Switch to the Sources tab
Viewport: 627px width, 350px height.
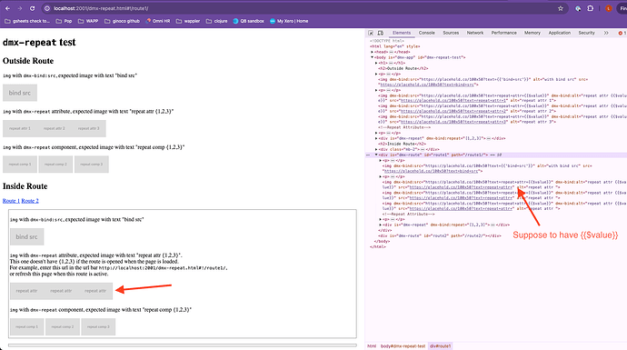(x=451, y=33)
